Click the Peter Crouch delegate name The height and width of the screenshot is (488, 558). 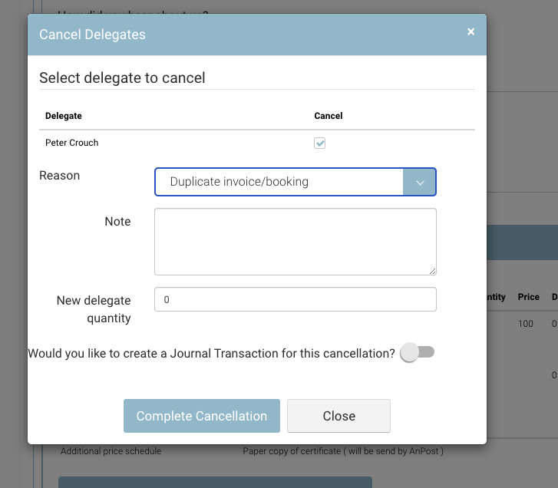point(72,143)
